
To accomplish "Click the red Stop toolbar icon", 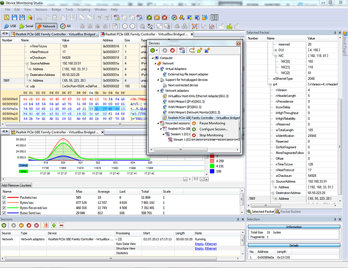I will 165,17.
